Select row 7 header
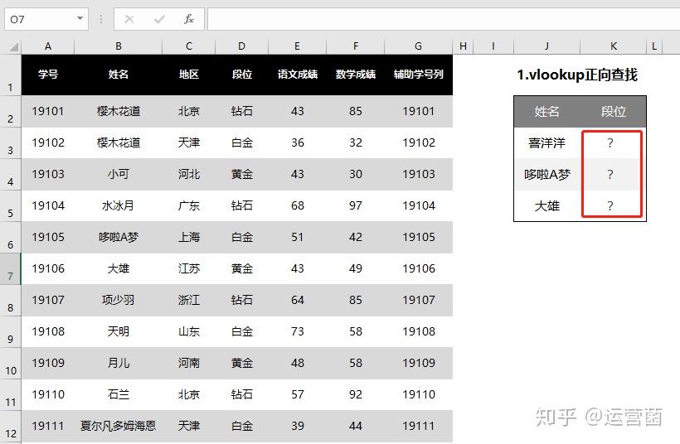This screenshot has height=444, width=680. tap(11, 268)
